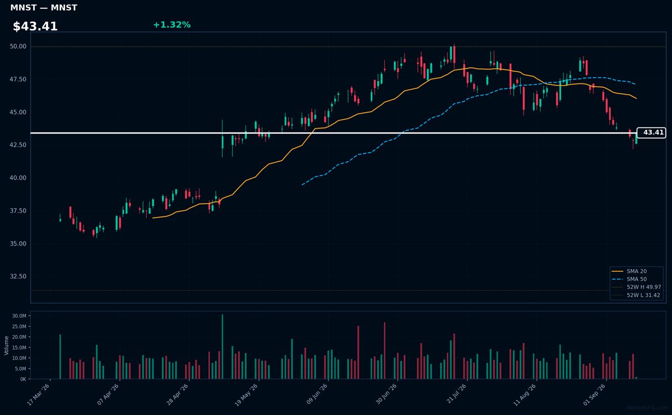Click the 47.50 price axis label
The height and width of the screenshot is (415, 672).
click(18, 79)
